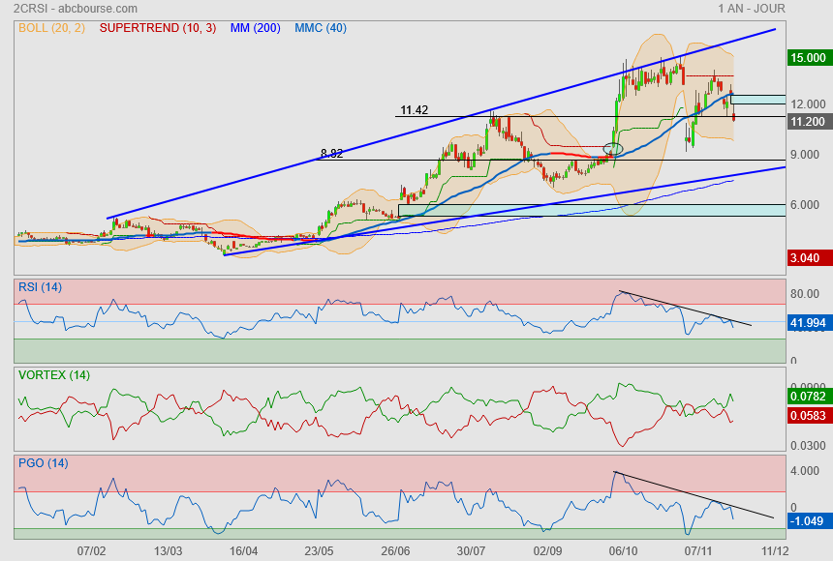833x561 pixels.
Task: Click the red Vortex value 0.0583
Action: click(x=808, y=414)
